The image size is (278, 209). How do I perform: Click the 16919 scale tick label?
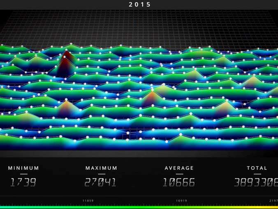pos(181,201)
